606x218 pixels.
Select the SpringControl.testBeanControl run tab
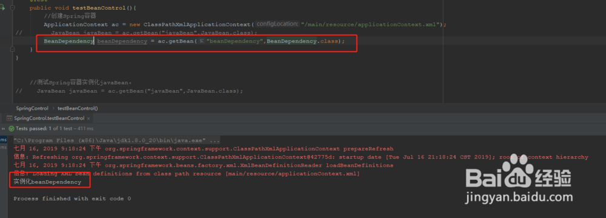[48, 118]
